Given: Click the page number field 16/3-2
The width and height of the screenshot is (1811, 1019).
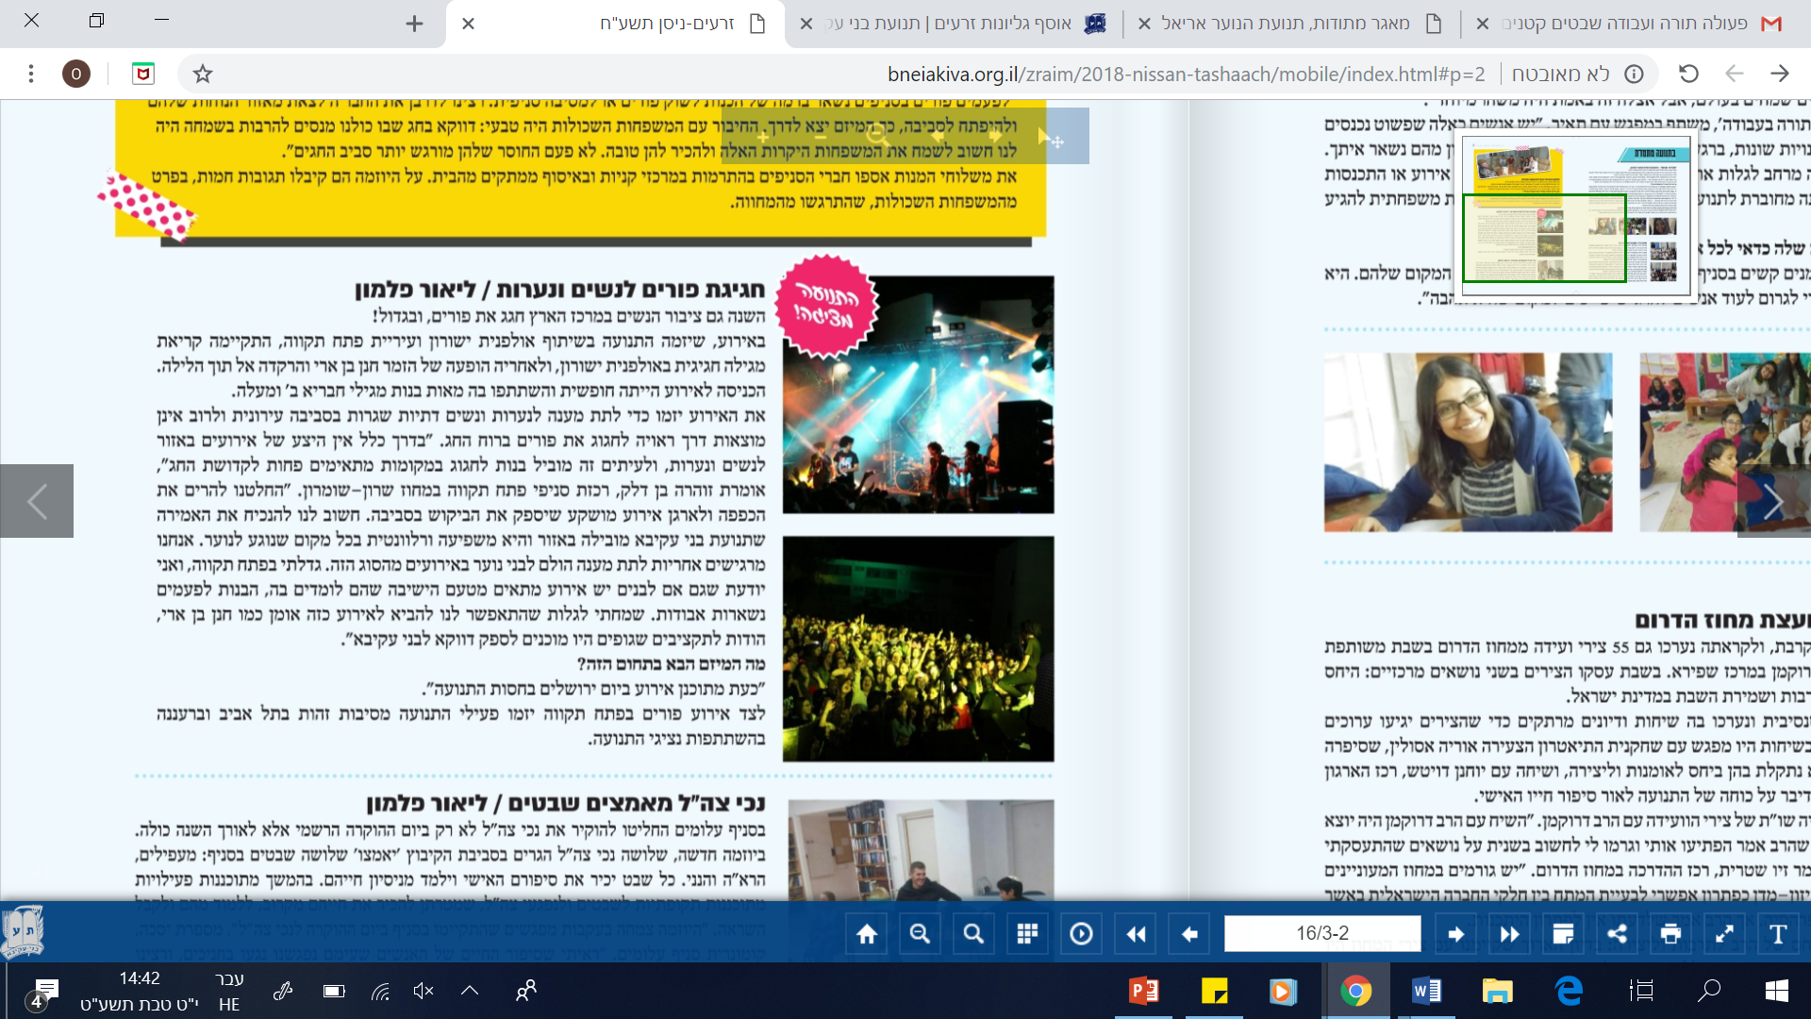Looking at the screenshot, I should pyautogui.click(x=1321, y=934).
